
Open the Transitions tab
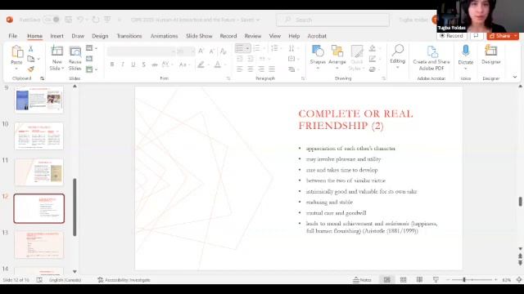click(x=129, y=36)
